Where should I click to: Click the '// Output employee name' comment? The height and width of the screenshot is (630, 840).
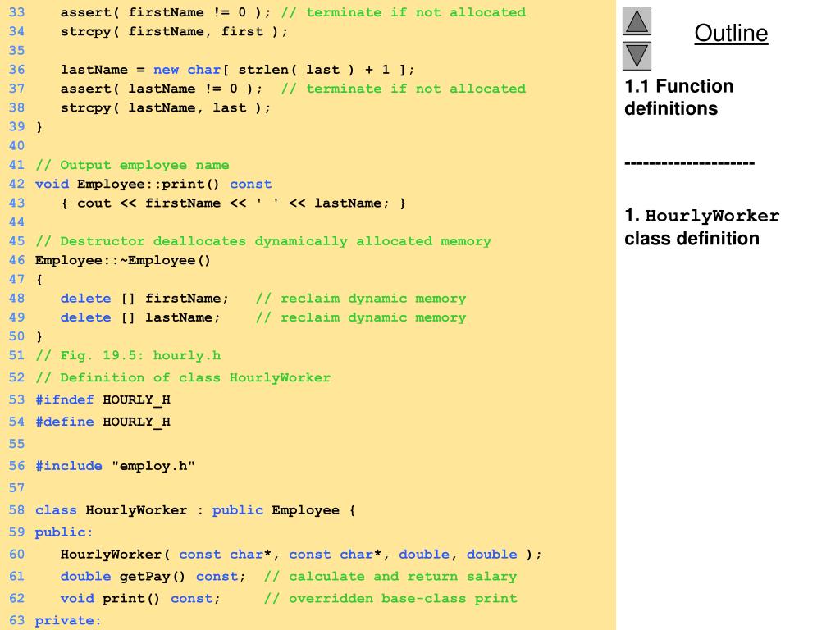[x=132, y=165]
